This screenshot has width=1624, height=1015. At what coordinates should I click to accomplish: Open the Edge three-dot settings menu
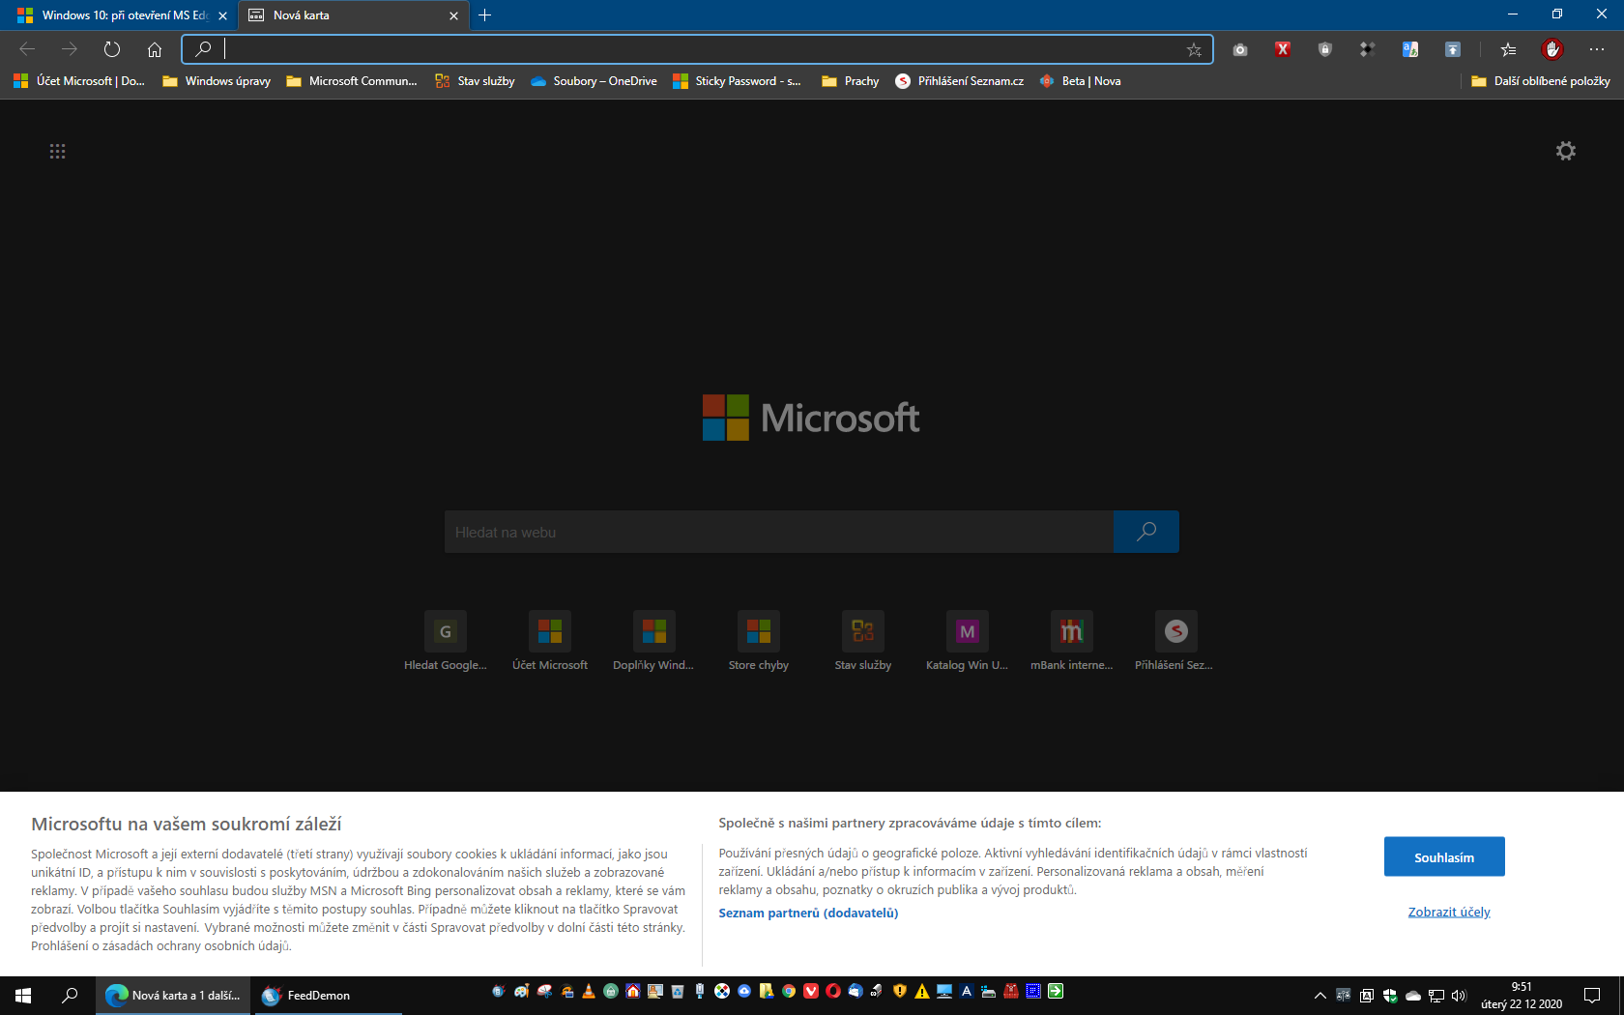pos(1597,49)
